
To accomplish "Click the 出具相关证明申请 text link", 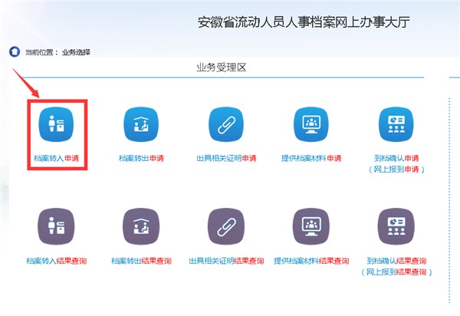I will pyautogui.click(x=226, y=159).
